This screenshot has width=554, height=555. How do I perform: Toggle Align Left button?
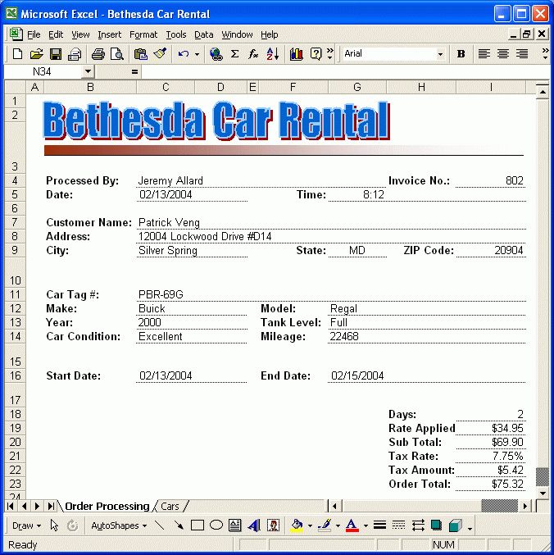[x=484, y=54]
